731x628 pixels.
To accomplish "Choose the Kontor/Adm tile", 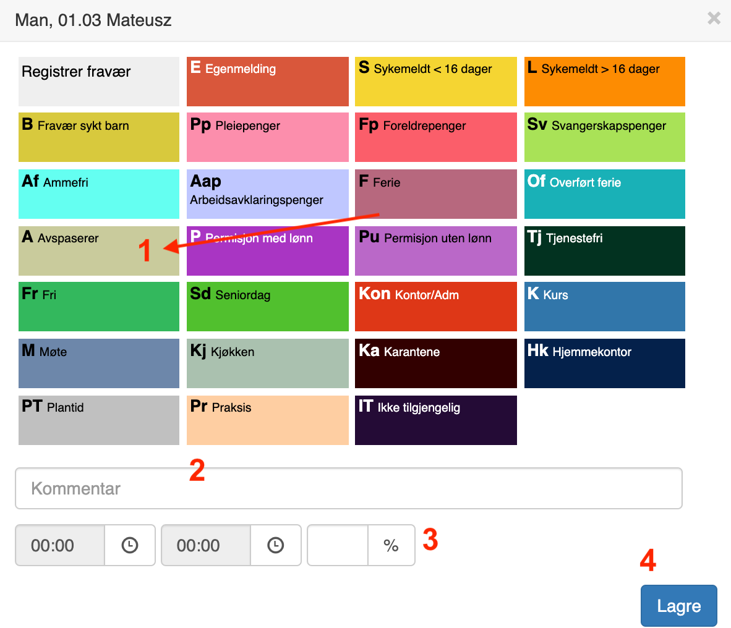I will pos(435,307).
